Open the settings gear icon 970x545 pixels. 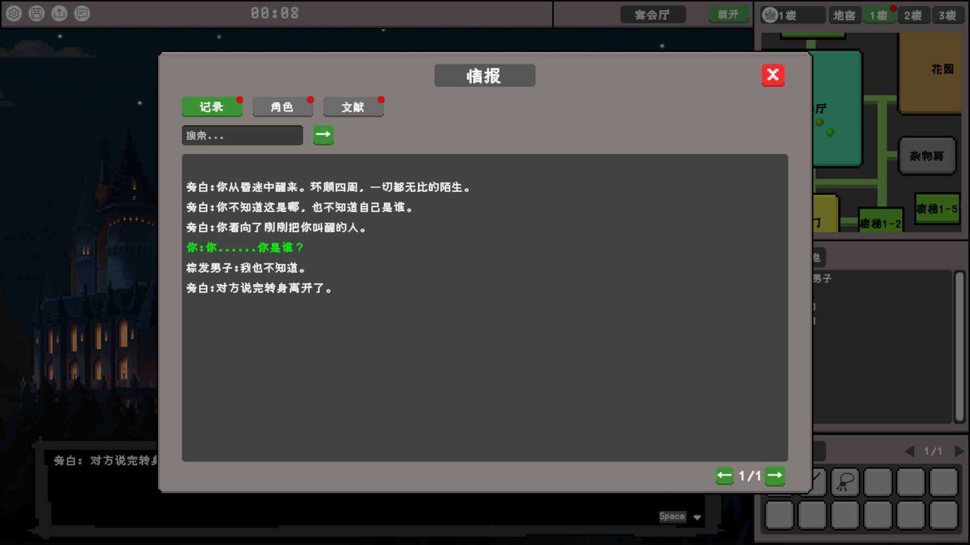tap(13, 13)
